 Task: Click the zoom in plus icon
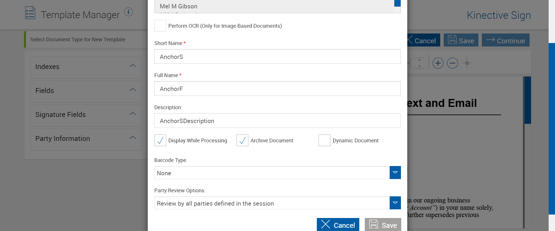pos(438,63)
